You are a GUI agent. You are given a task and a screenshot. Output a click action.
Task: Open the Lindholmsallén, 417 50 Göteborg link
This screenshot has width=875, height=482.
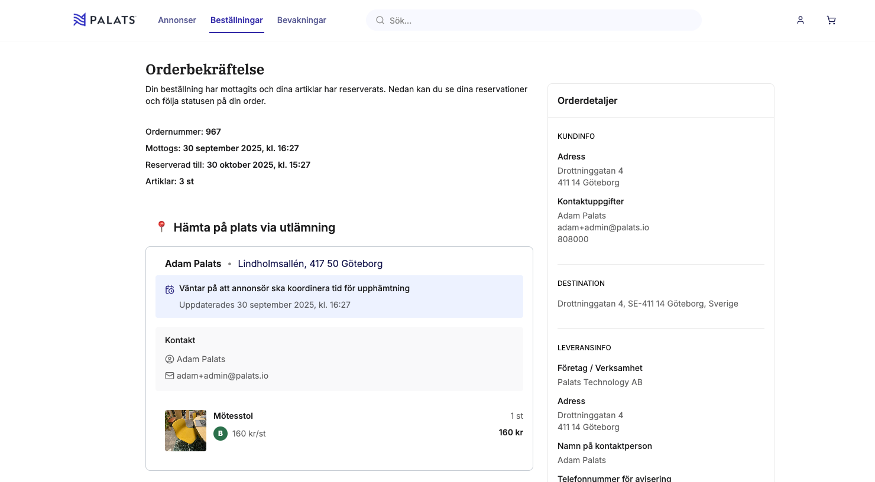(310, 263)
